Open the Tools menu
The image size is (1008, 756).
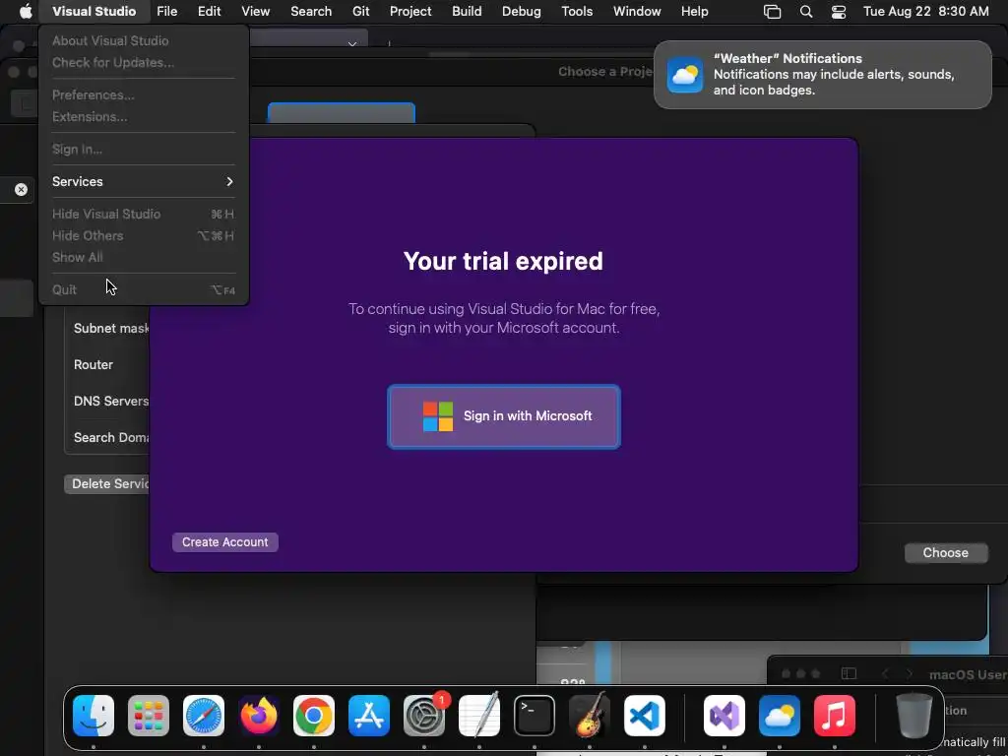tap(577, 11)
